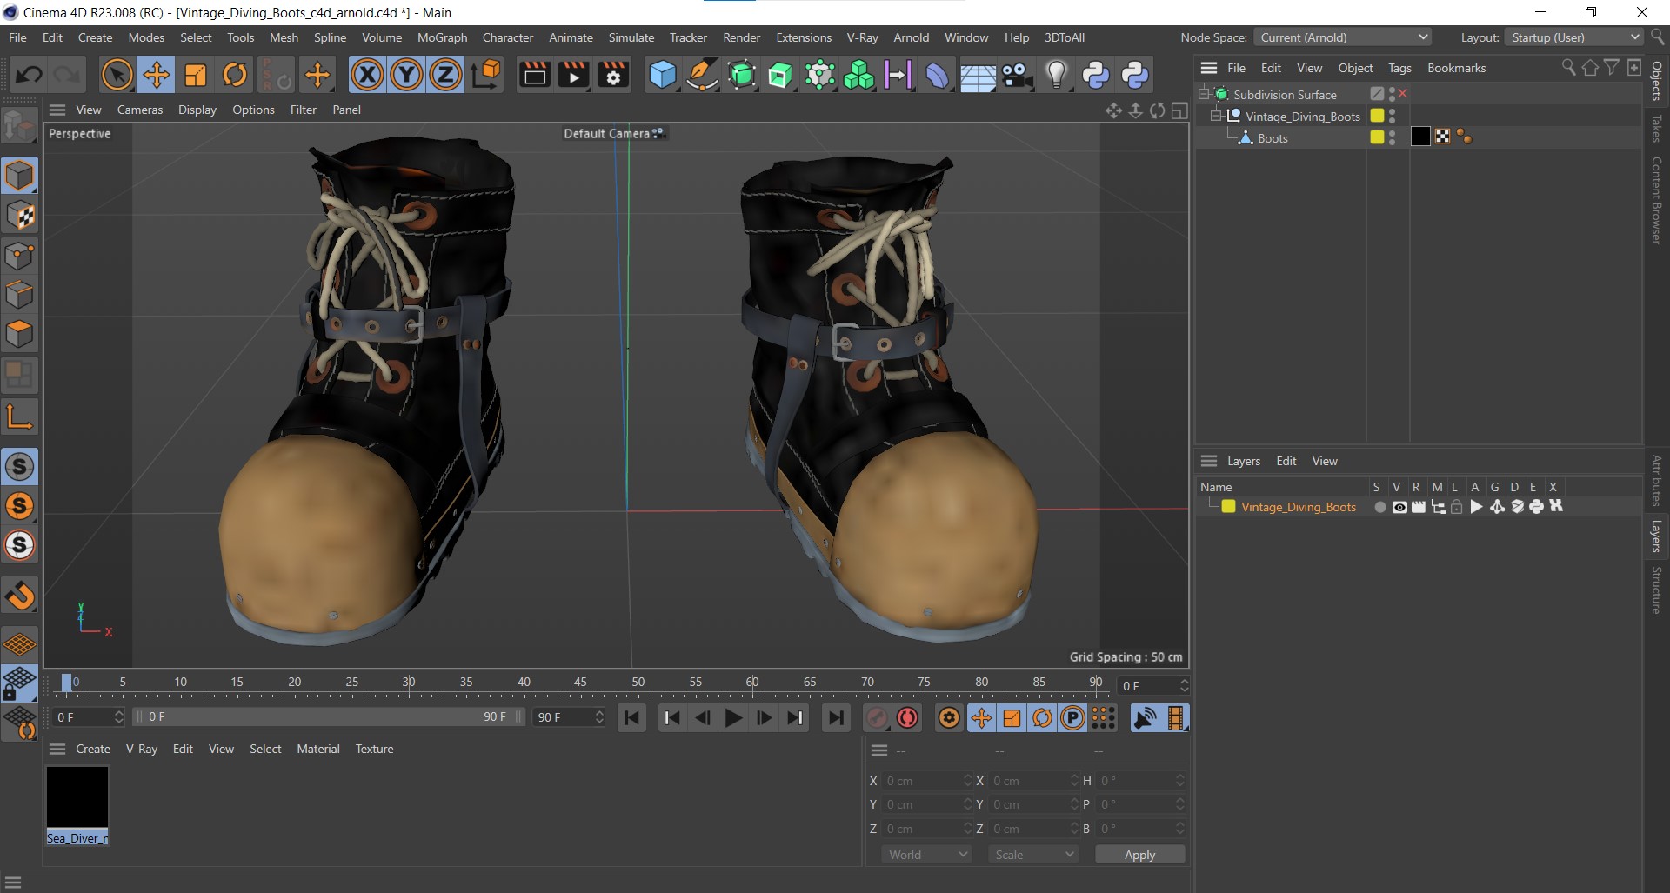Image resolution: width=1670 pixels, height=893 pixels.
Task: Step the end frame 90 F spinner
Action: pos(599,717)
